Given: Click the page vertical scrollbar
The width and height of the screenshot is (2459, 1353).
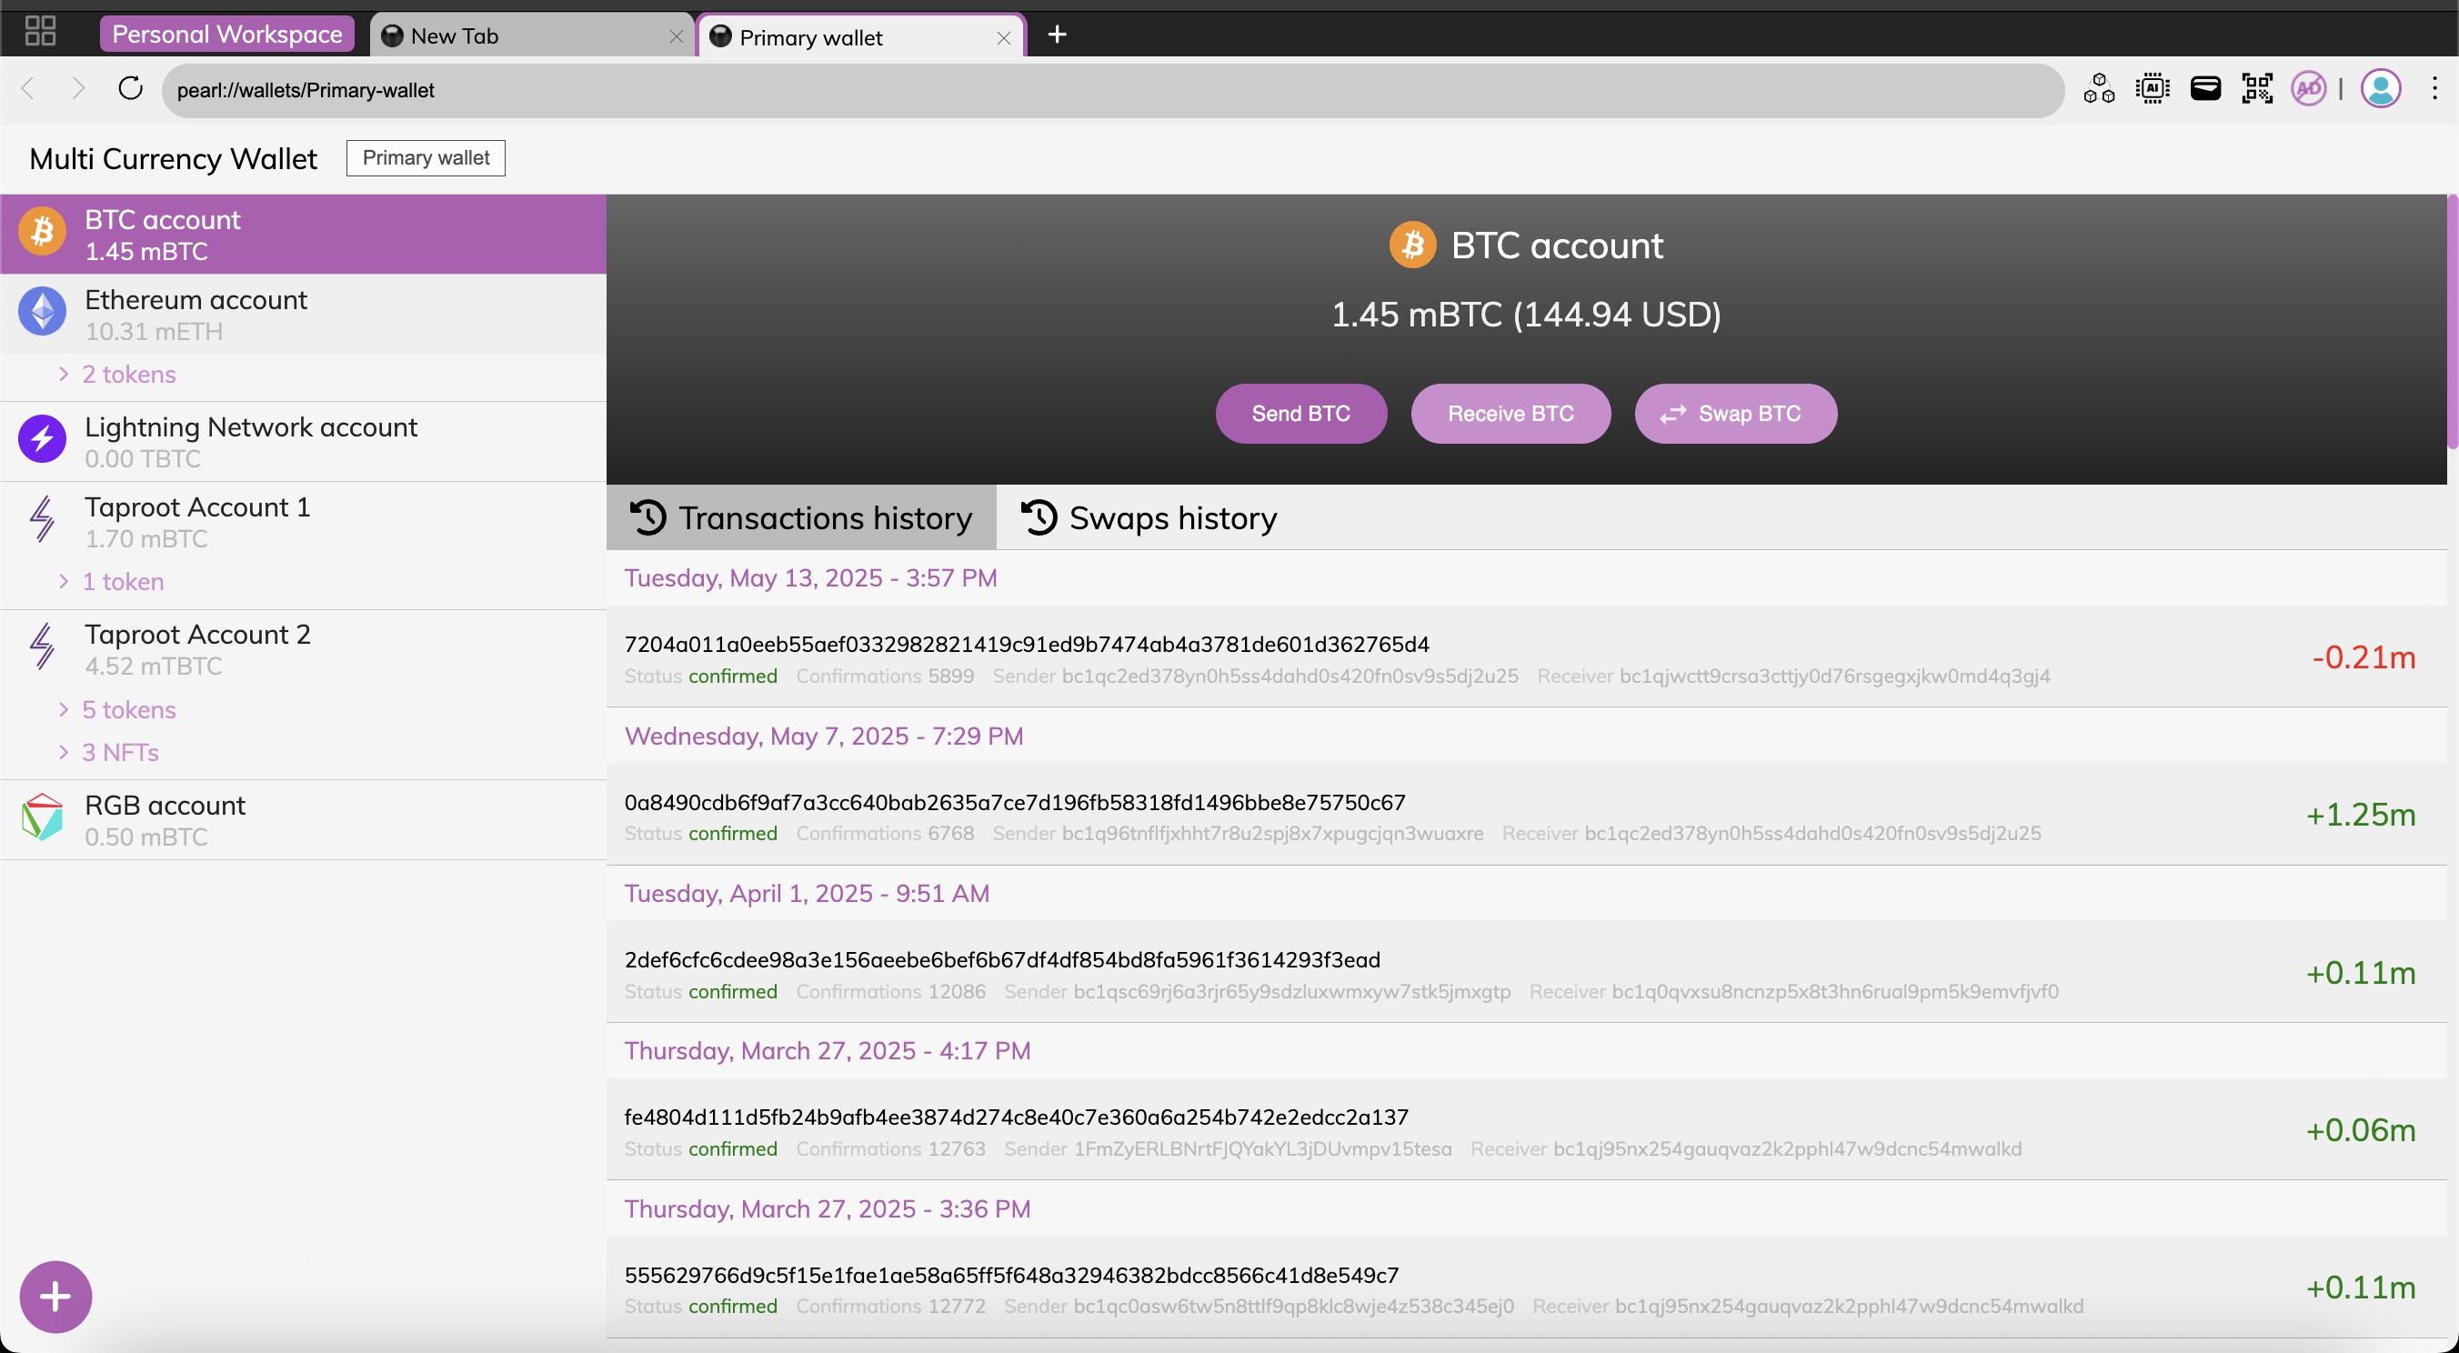Looking at the screenshot, I should (x=2453, y=323).
